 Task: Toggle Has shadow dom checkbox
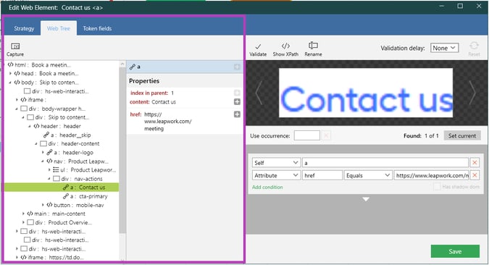coord(438,187)
